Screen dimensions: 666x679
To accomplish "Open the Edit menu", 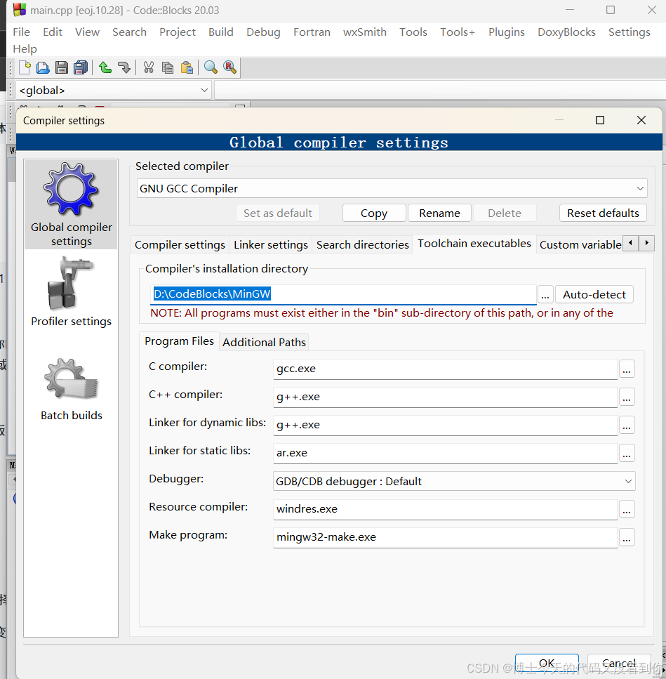I will pyautogui.click(x=53, y=32).
